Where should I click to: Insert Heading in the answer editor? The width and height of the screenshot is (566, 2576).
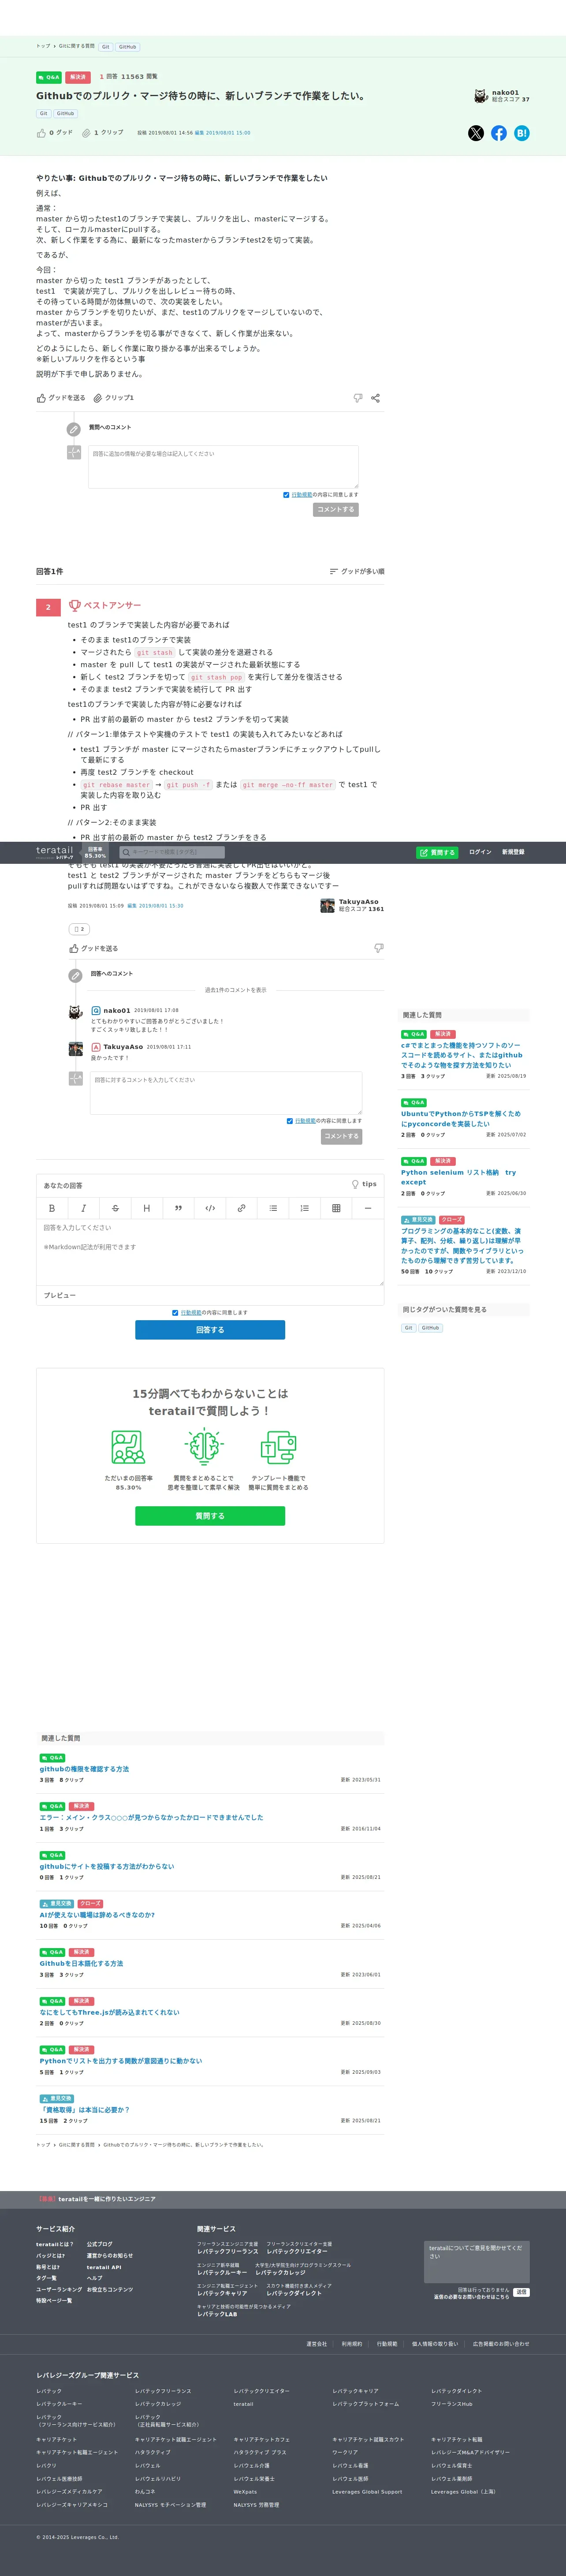coord(146,1208)
